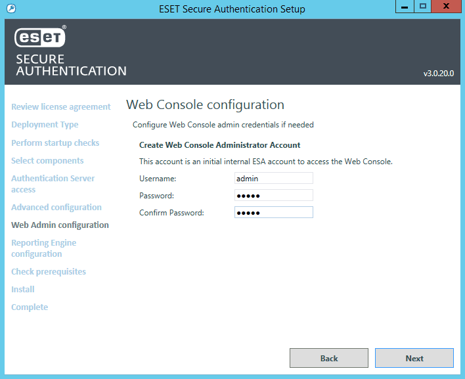
Task: Jump to Authentication Server access step
Action: click(x=53, y=184)
